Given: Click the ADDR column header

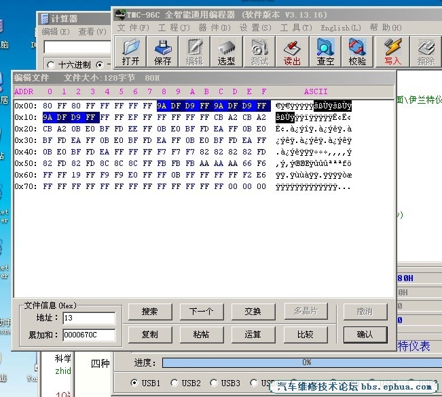Looking at the screenshot, I should pos(24,91).
